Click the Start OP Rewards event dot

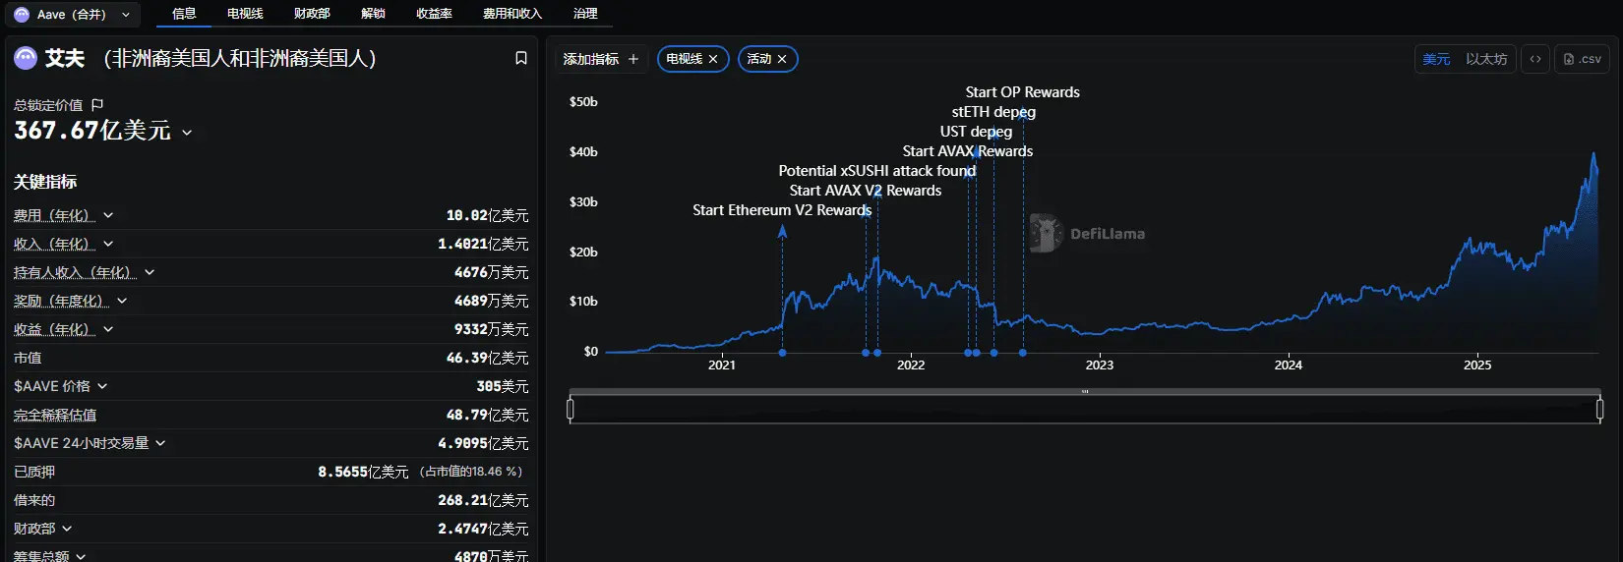coord(1023,353)
